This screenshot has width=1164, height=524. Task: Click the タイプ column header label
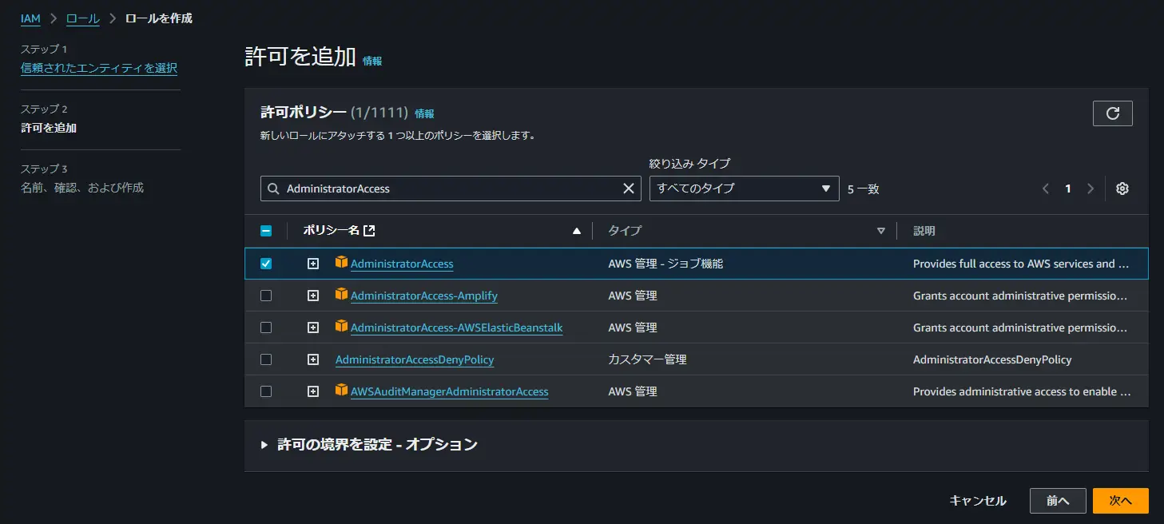[625, 231]
